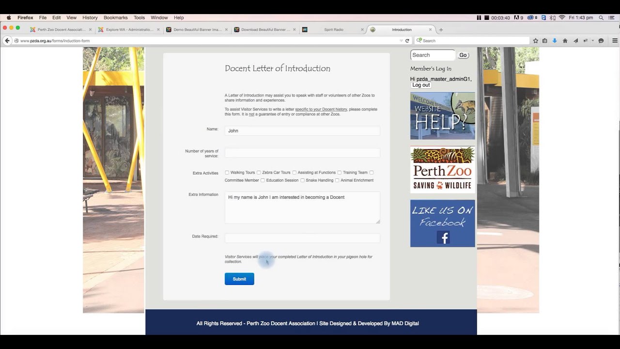The image size is (620, 349).
Task: Open the Wi-Fi status icon in menu bar
Action: tap(562, 17)
